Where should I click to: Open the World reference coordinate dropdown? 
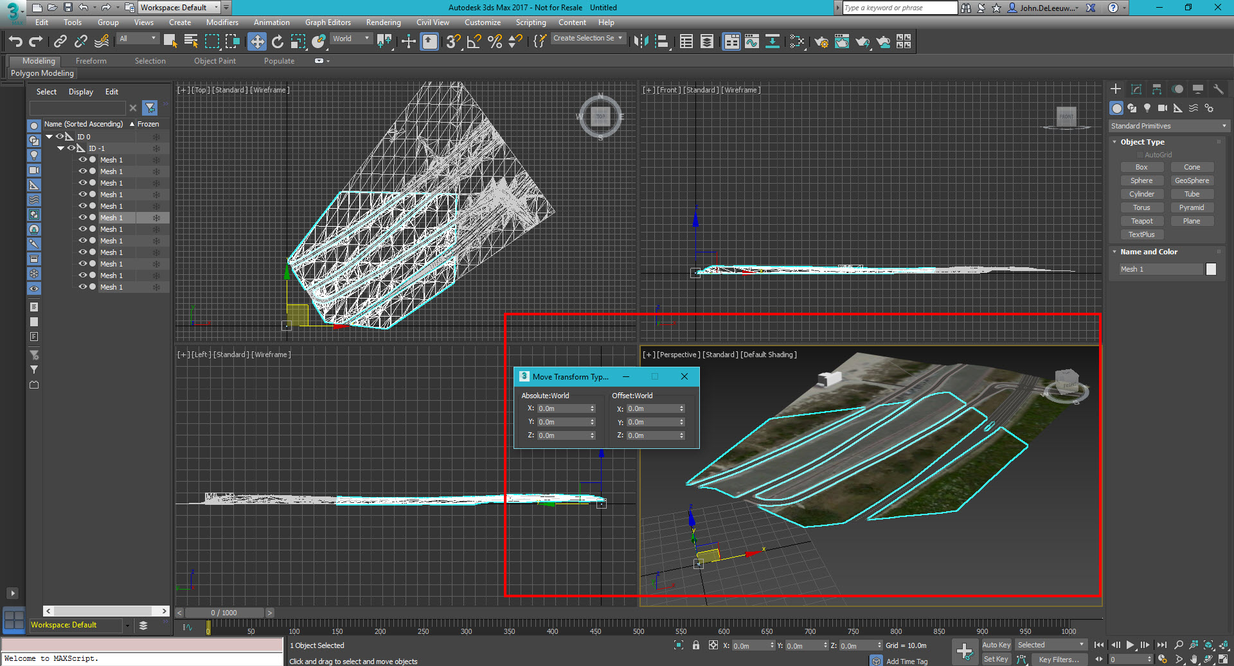click(351, 39)
